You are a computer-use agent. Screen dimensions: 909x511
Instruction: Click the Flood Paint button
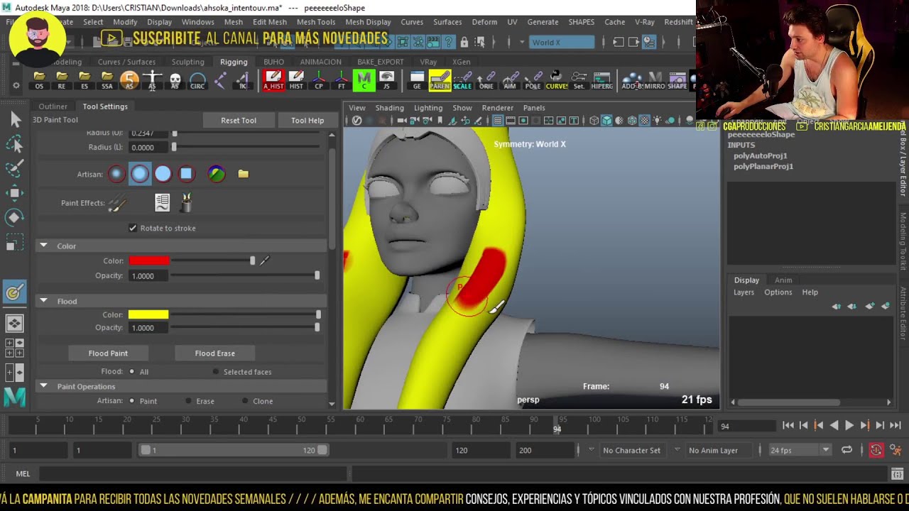point(108,353)
